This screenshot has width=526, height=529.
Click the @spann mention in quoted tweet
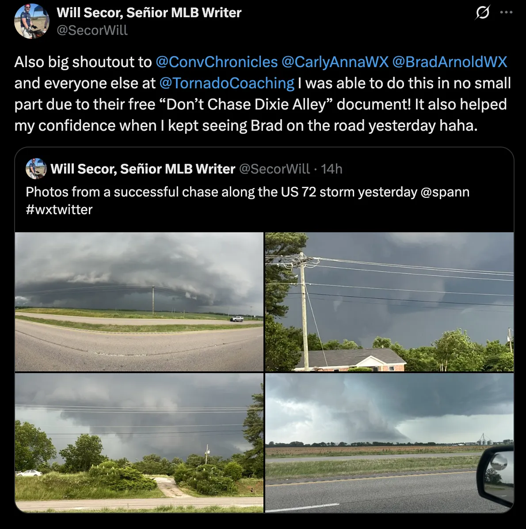[x=445, y=192]
